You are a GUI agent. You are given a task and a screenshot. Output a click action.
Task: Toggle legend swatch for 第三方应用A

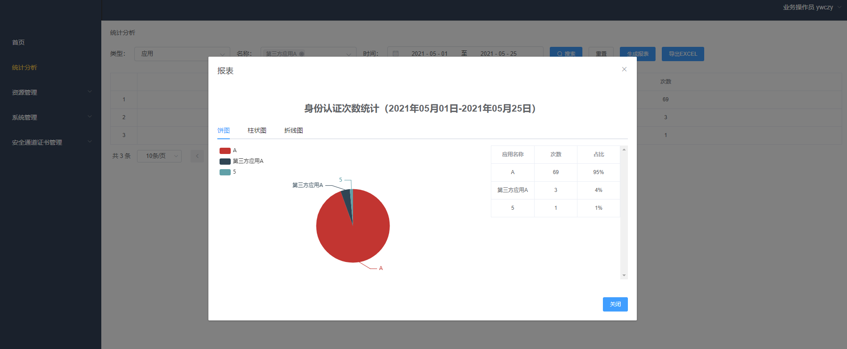click(225, 162)
